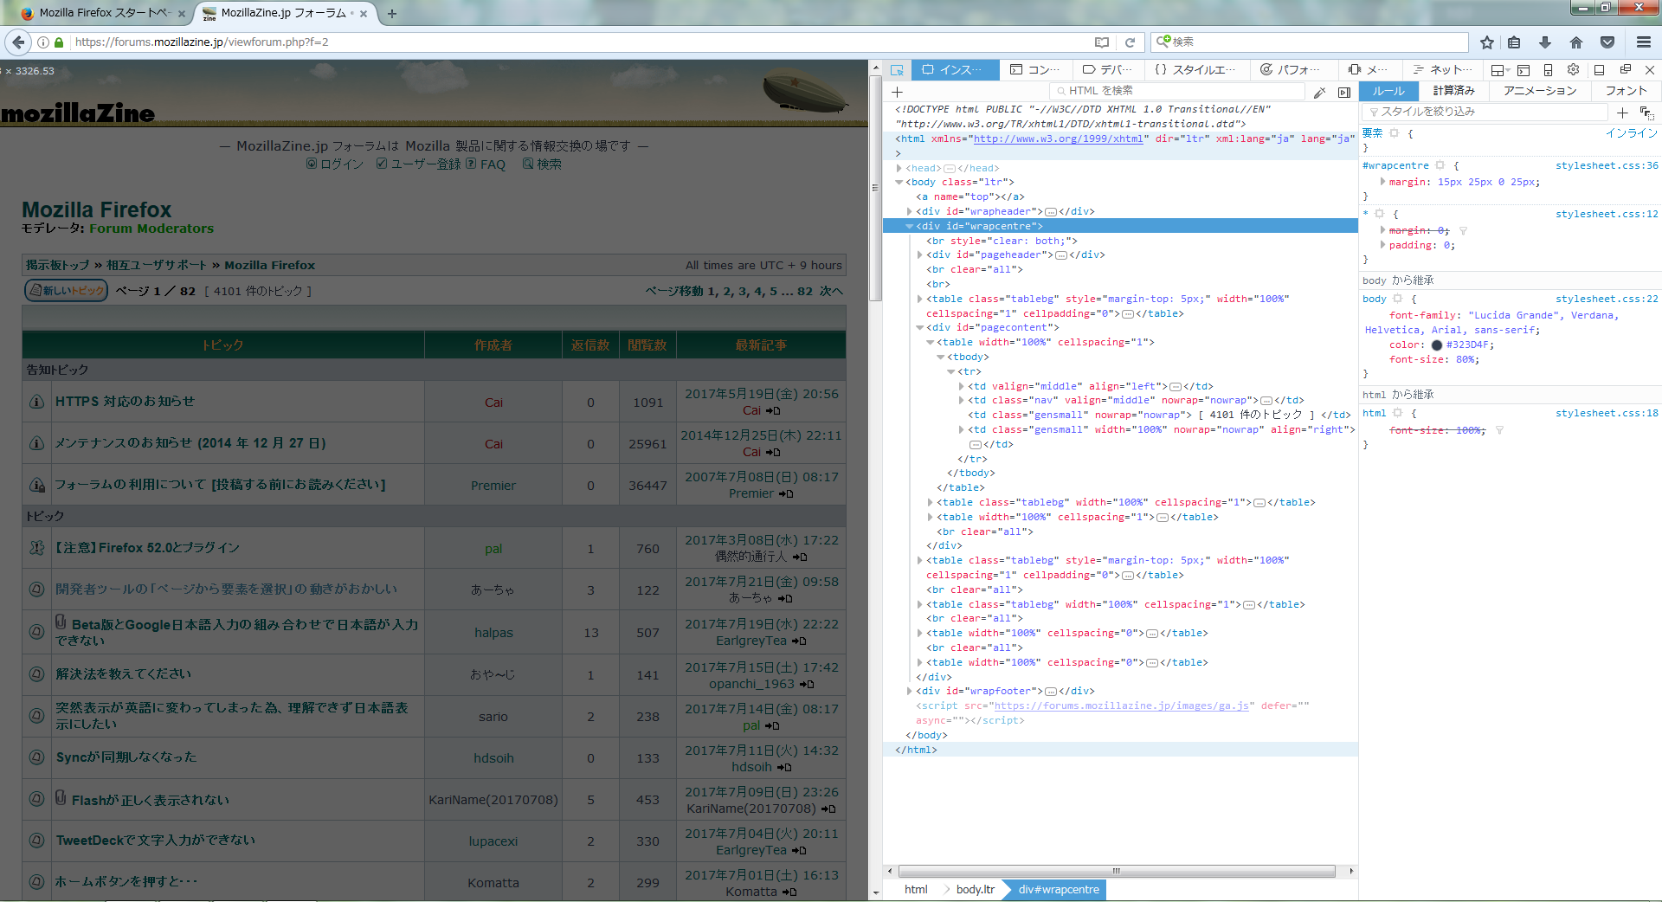Add a new CSS rule plus icon
The image size is (1662, 902).
point(1622,113)
